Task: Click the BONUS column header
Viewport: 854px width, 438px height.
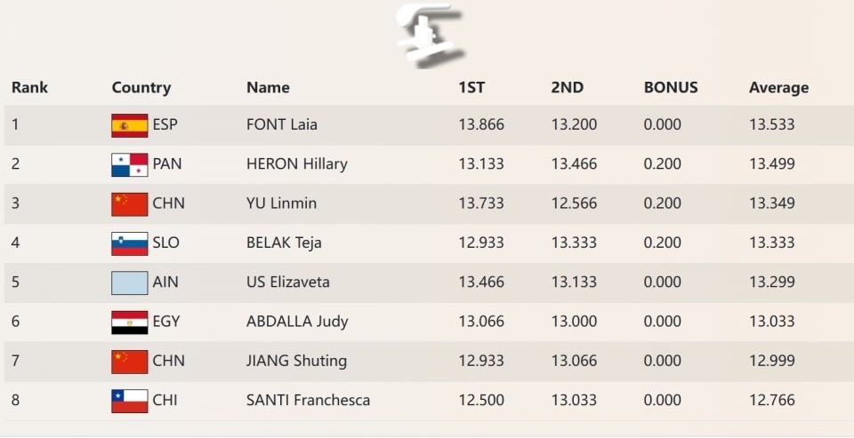Action: pos(670,87)
